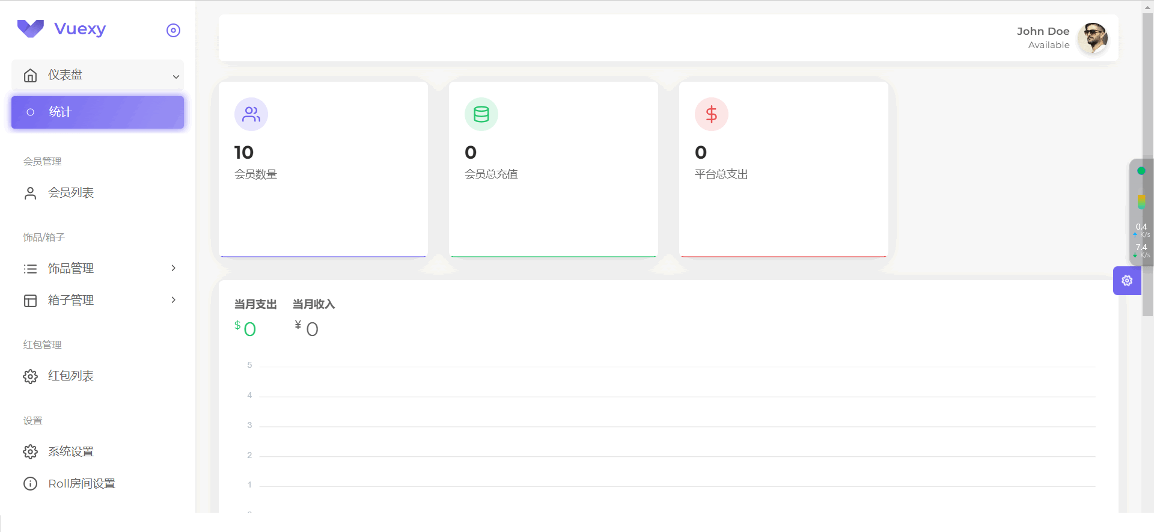The width and height of the screenshot is (1154, 532).
Task: Click the Available status text
Action: coord(1049,45)
